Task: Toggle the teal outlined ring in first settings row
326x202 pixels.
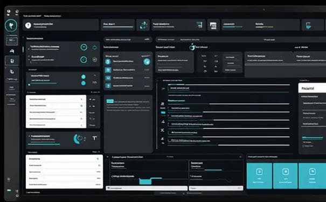Action: click(84, 47)
